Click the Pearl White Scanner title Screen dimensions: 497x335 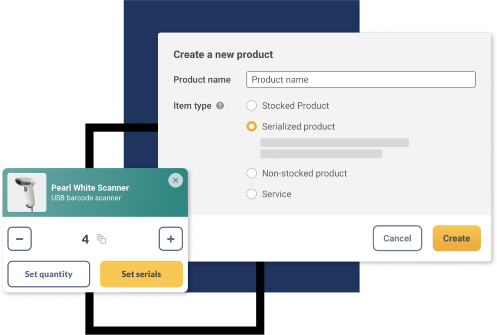(x=90, y=188)
